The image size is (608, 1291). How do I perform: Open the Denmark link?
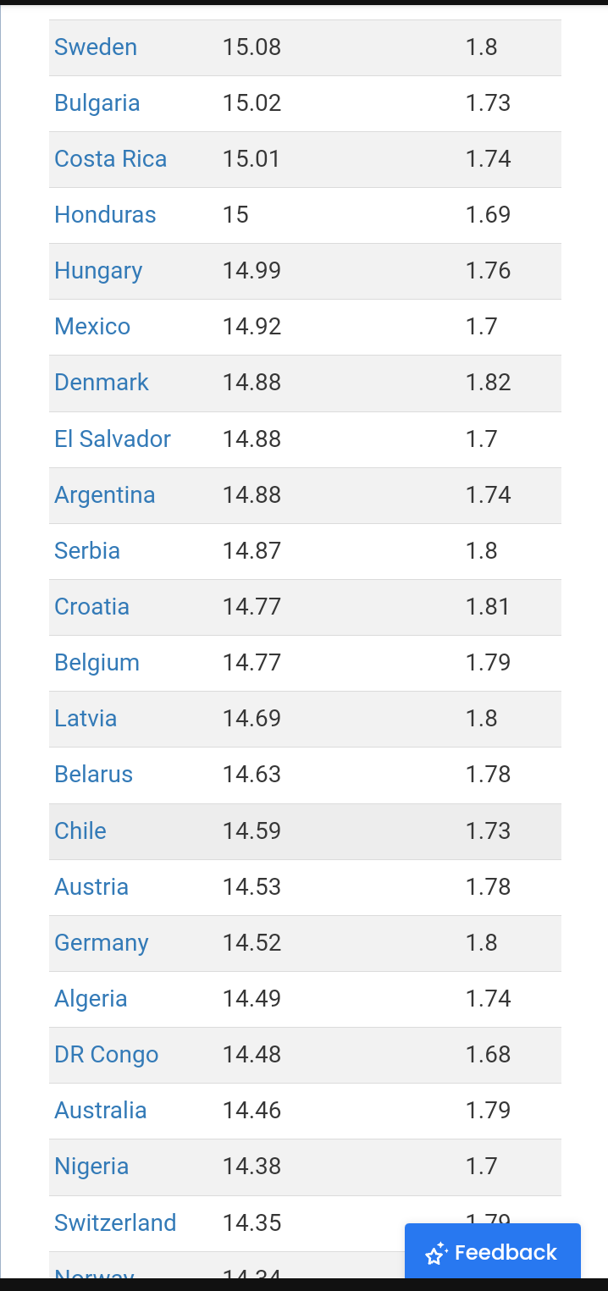pyautogui.click(x=102, y=383)
